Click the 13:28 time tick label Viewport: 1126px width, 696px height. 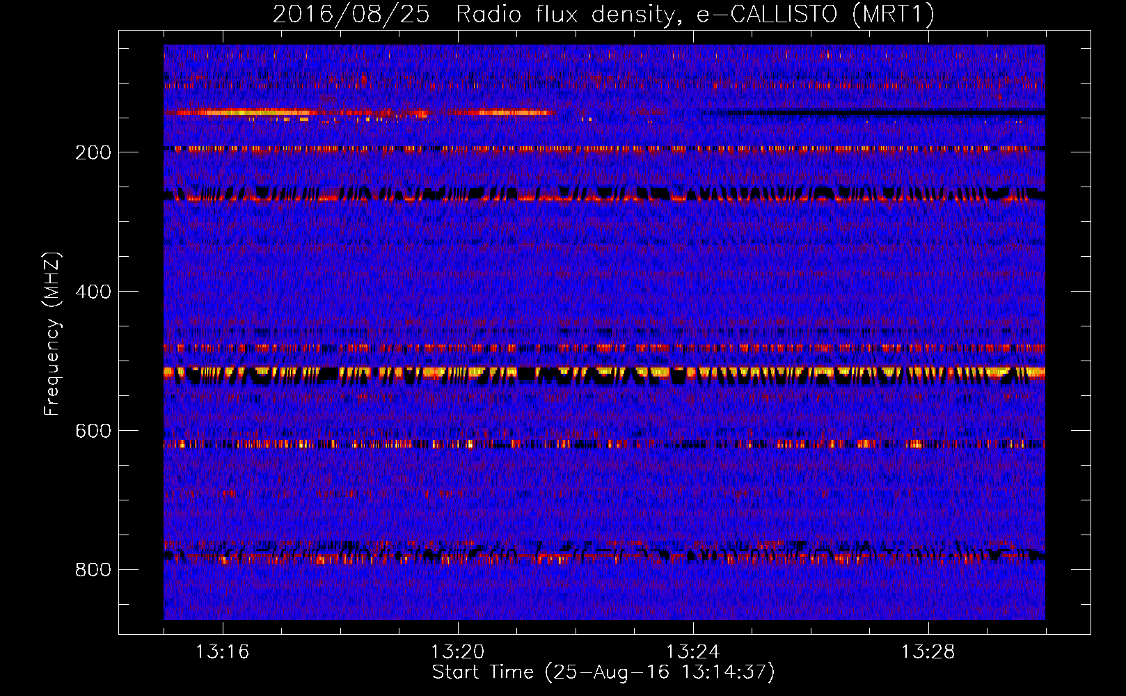coord(928,652)
